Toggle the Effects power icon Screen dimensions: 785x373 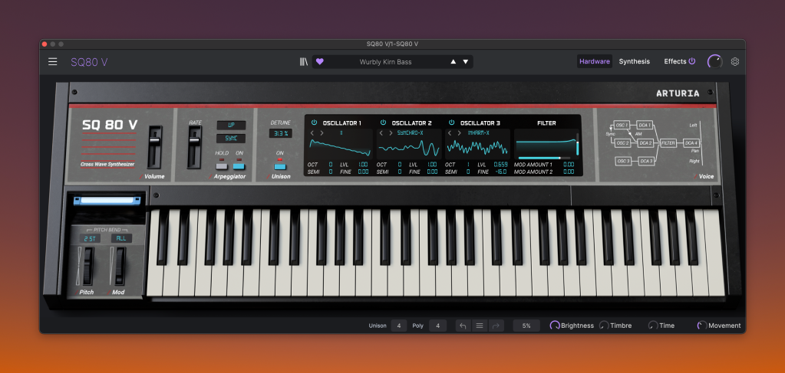691,61
